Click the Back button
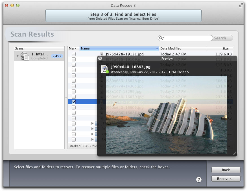Screen dimensions: 247x191 click(x=226, y=170)
